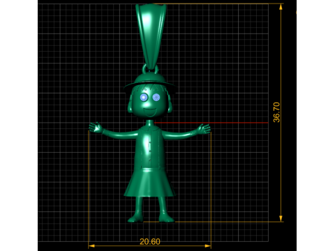Select the 20.60 width dimension text
335x251 pixels.
click(x=150, y=242)
